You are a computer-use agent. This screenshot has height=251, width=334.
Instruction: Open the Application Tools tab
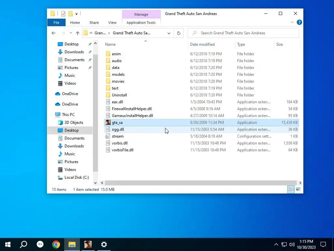pyautogui.click(x=141, y=23)
